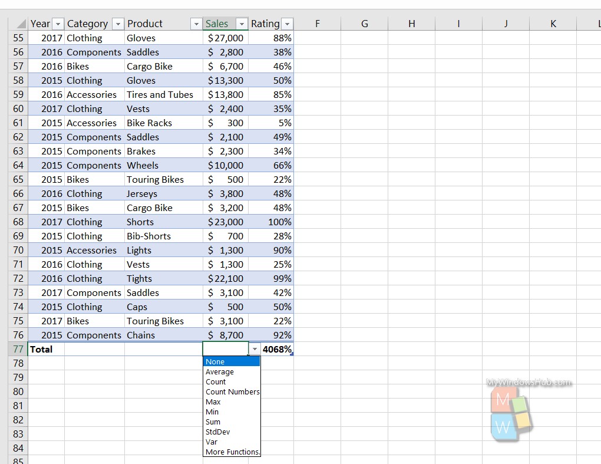The image size is (601, 464).
Task: Select row 60 via its row number
Action: (18, 108)
